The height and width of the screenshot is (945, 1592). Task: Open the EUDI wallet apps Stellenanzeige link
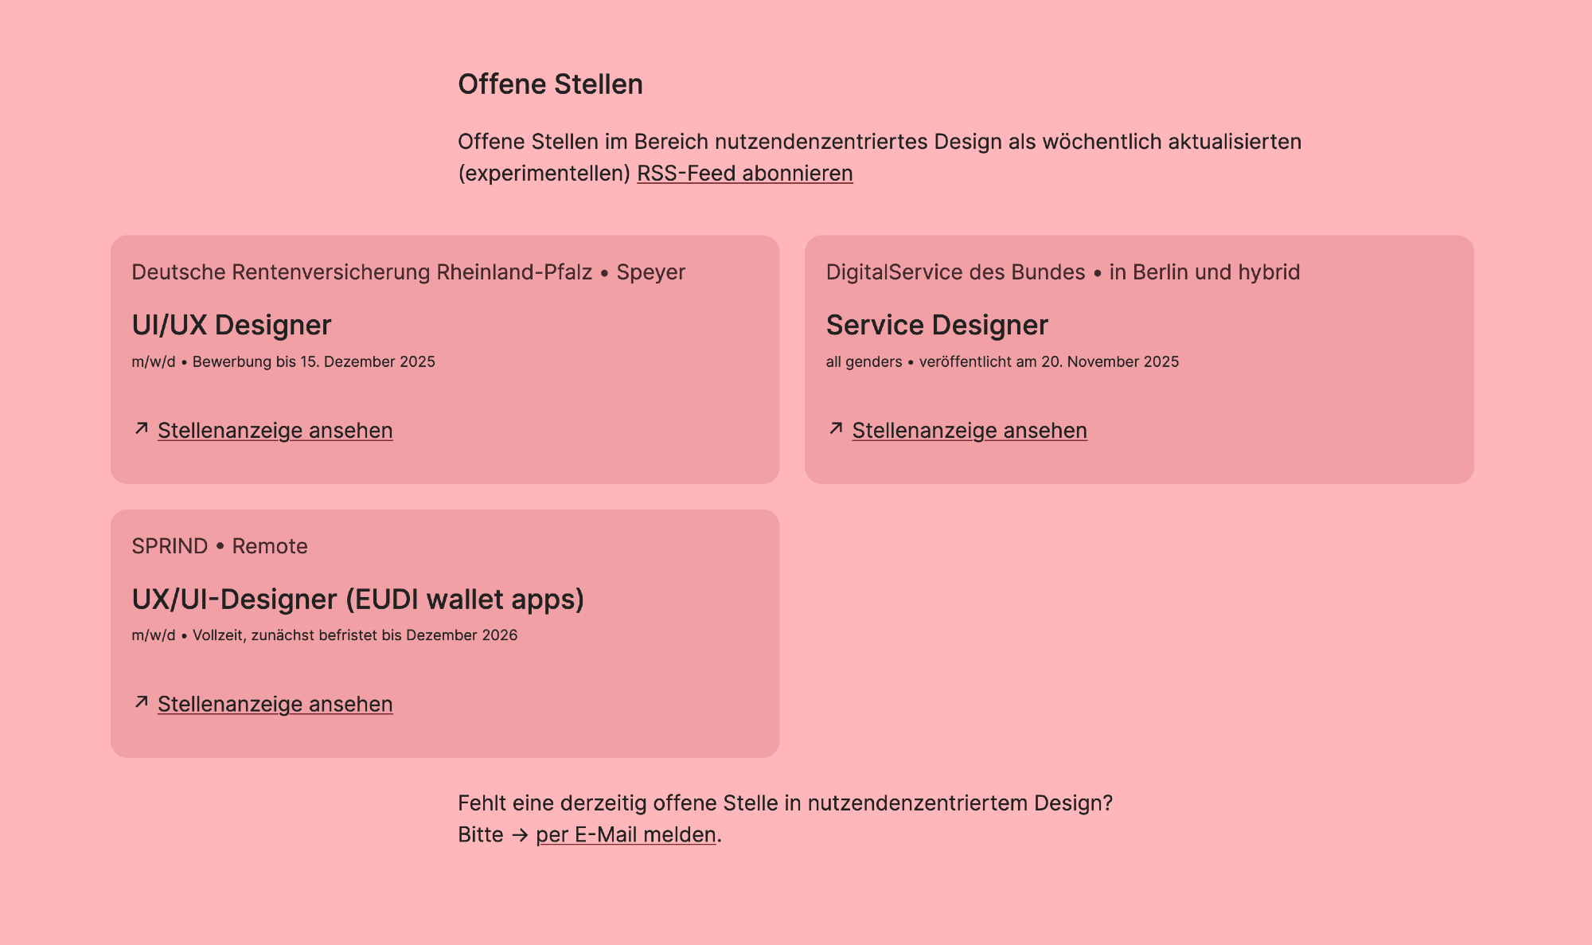[275, 705]
